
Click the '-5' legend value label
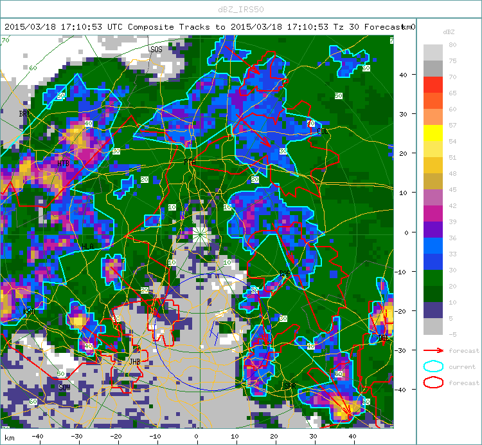452,334
